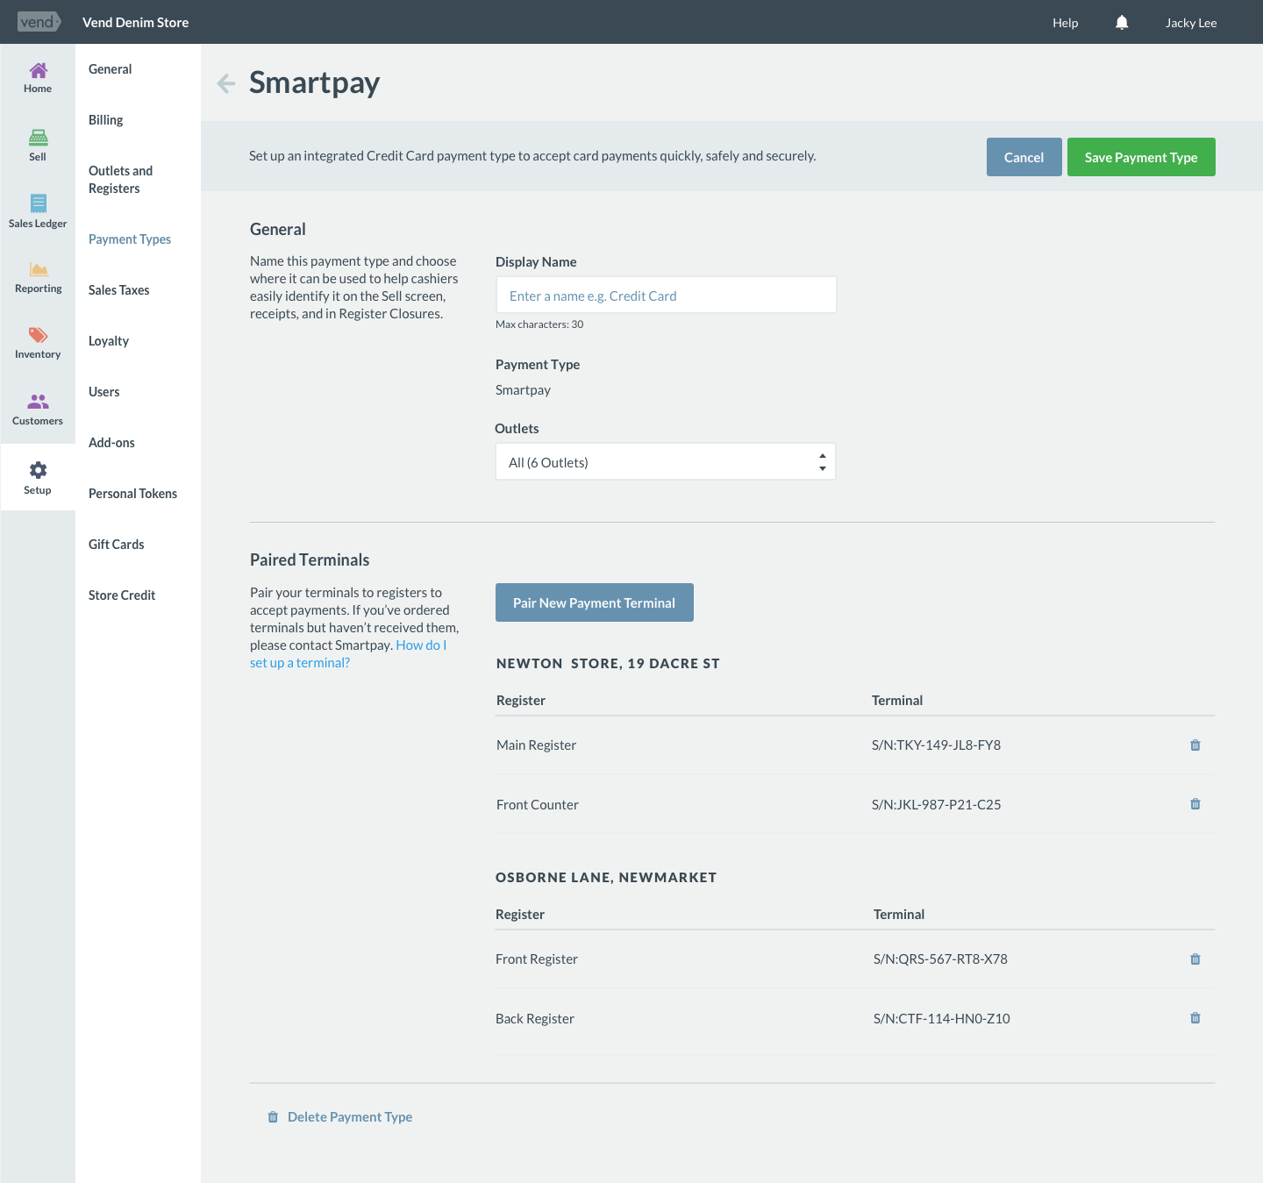
Task: Click trash icon beside Delete Payment Type
Action: point(273,1117)
